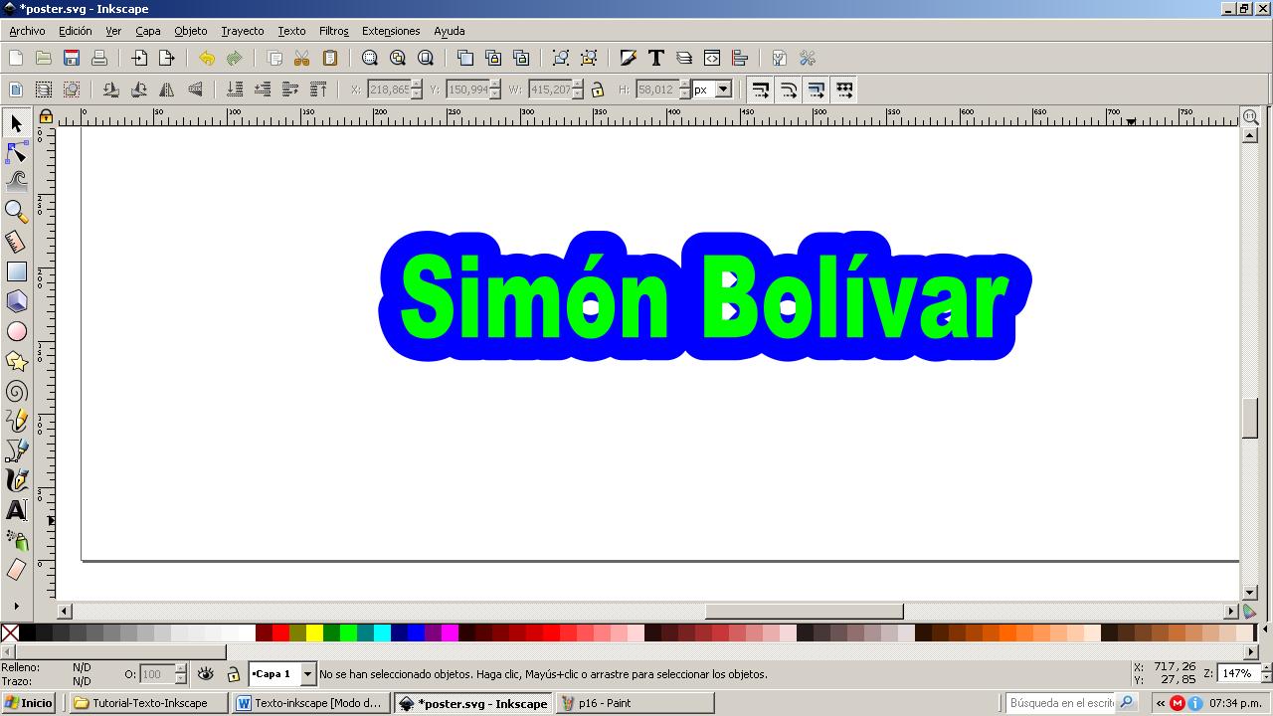Open the Capa menu
The height and width of the screenshot is (716, 1273).
(147, 31)
